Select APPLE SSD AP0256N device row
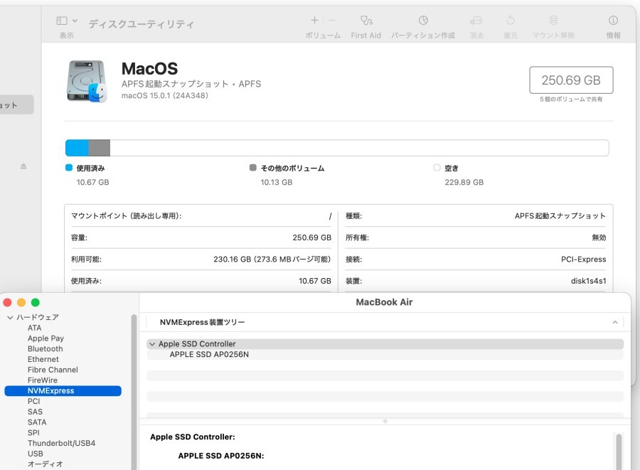The height and width of the screenshot is (470, 640). tap(209, 354)
